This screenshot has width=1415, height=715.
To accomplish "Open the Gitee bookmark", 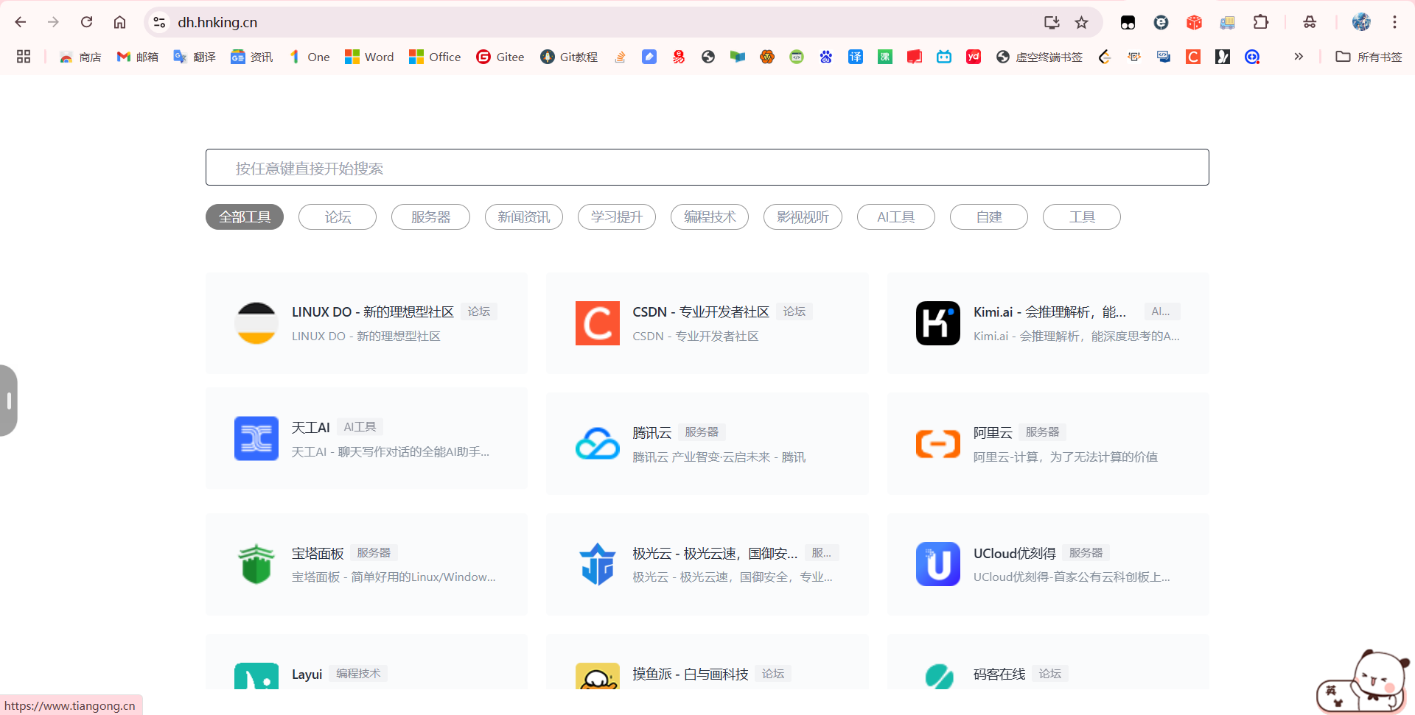I will click(x=500, y=57).
